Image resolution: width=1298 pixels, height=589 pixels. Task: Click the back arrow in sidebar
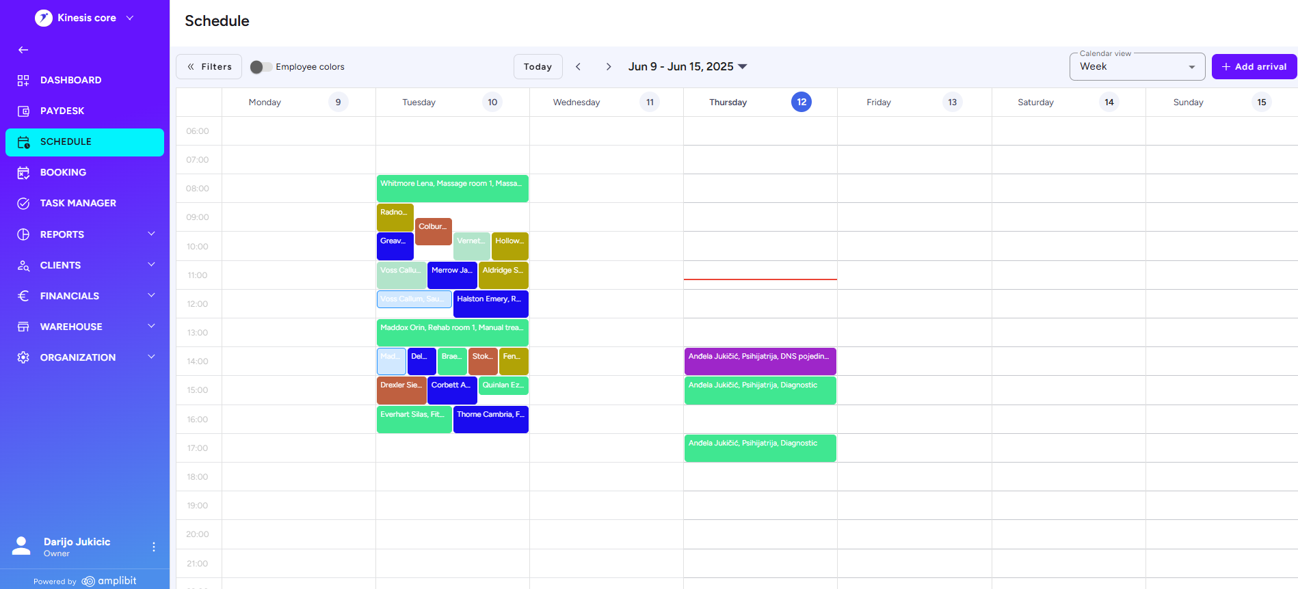click(x=23, y=50)
